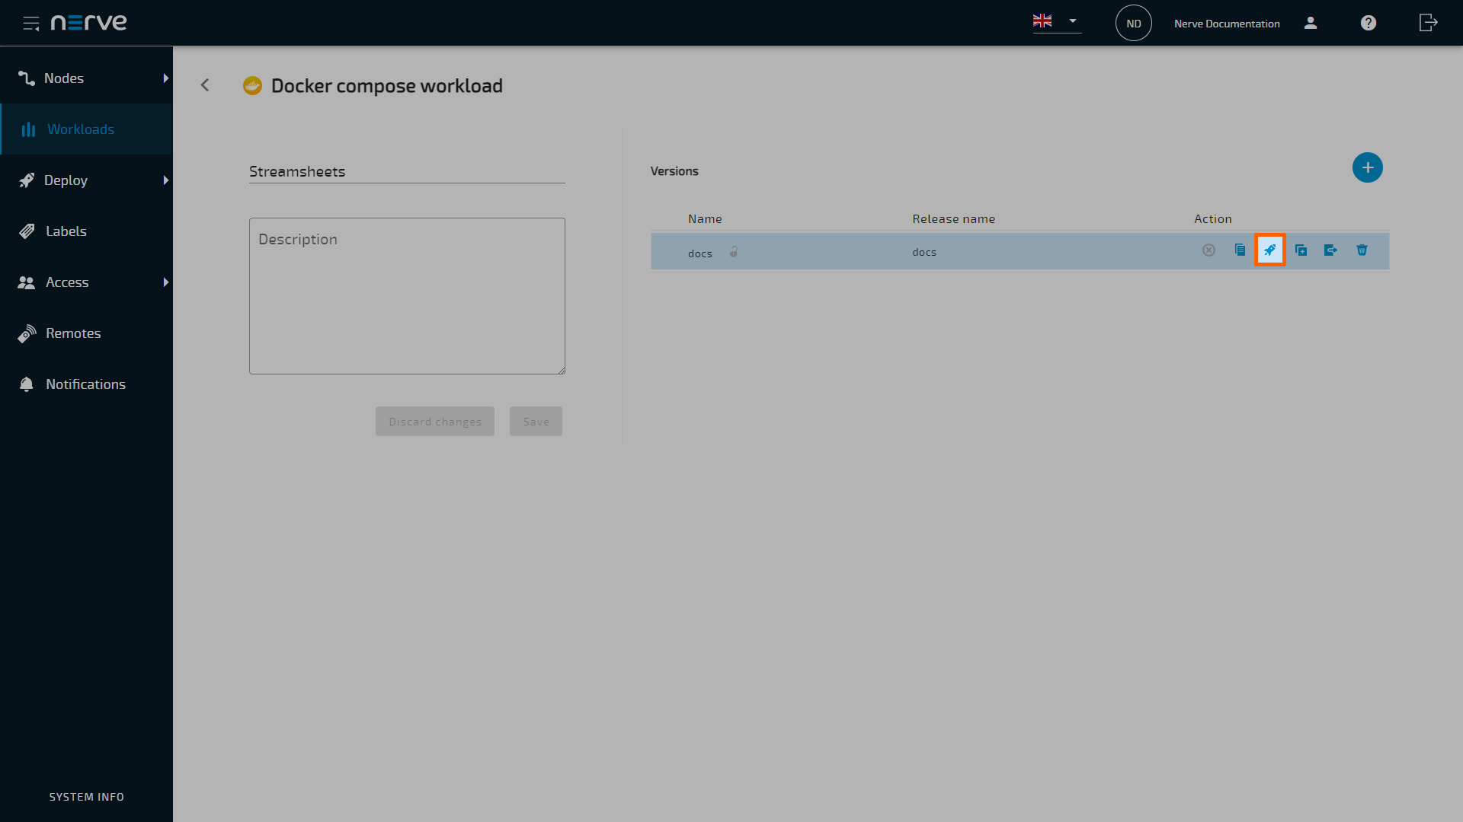Screen dimensions: 1463x822
Task: Toggle the Nerve Documentation user profile icon
Action: (x=1311, y=23)
